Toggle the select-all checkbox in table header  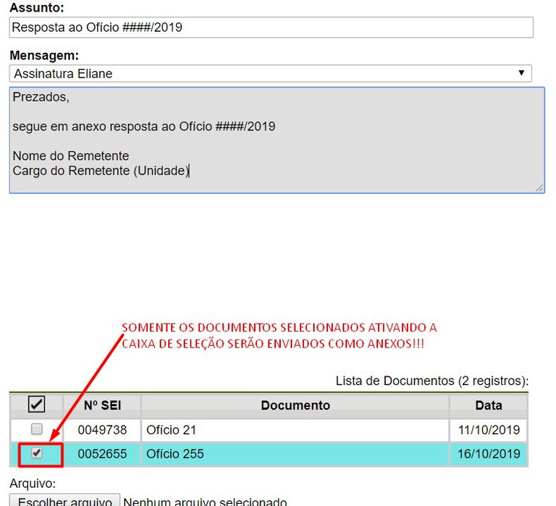pyautogui.click(x=36, y=405)
